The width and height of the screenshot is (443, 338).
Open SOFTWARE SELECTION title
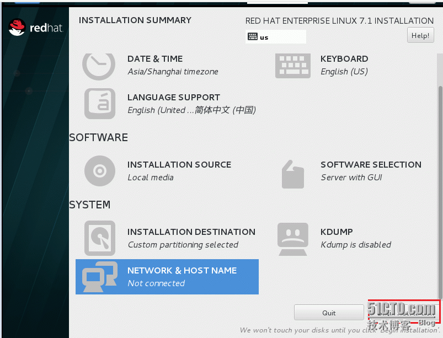[x=371, y=165]
